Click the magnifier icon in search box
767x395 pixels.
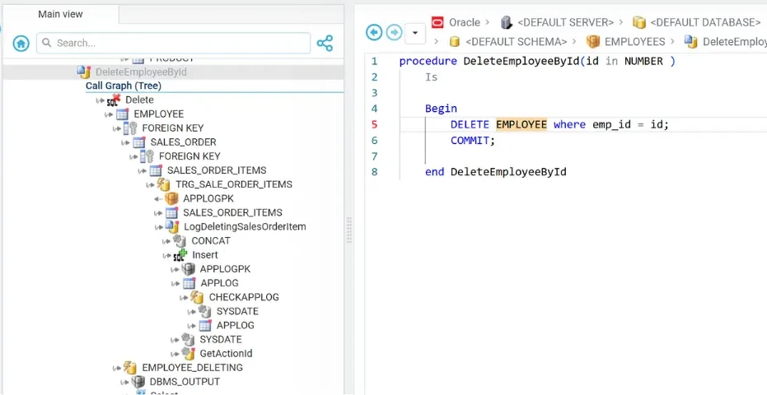click(x=47, y=43)
